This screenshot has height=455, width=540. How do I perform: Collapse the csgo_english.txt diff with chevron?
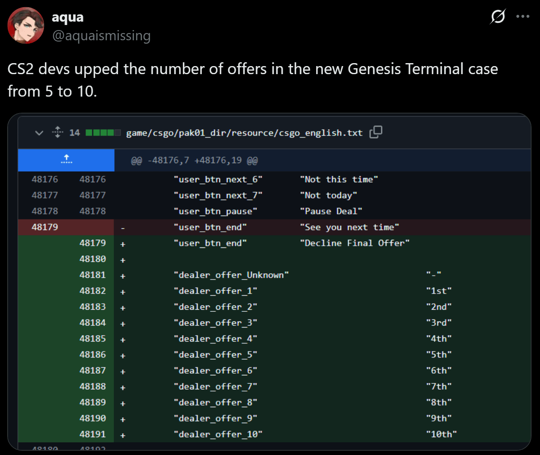(x=39, y=133)
